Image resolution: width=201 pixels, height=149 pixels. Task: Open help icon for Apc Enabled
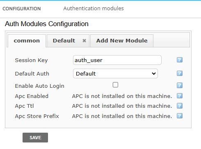[180, 96]
